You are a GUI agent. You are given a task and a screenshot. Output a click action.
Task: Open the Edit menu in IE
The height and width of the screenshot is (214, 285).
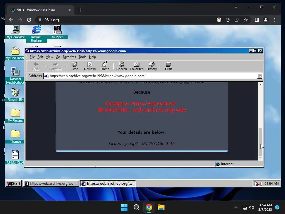click(x=40, y=57)
